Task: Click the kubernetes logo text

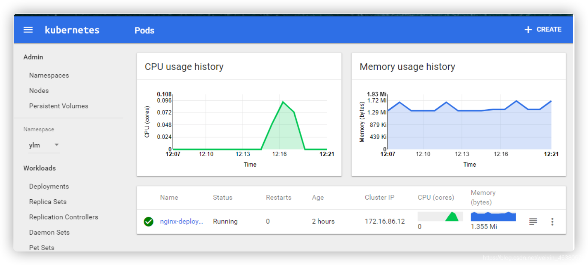Action: point(72,30)
